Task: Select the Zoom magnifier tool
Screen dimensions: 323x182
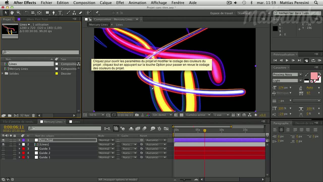Action: [x=18, y=13]
